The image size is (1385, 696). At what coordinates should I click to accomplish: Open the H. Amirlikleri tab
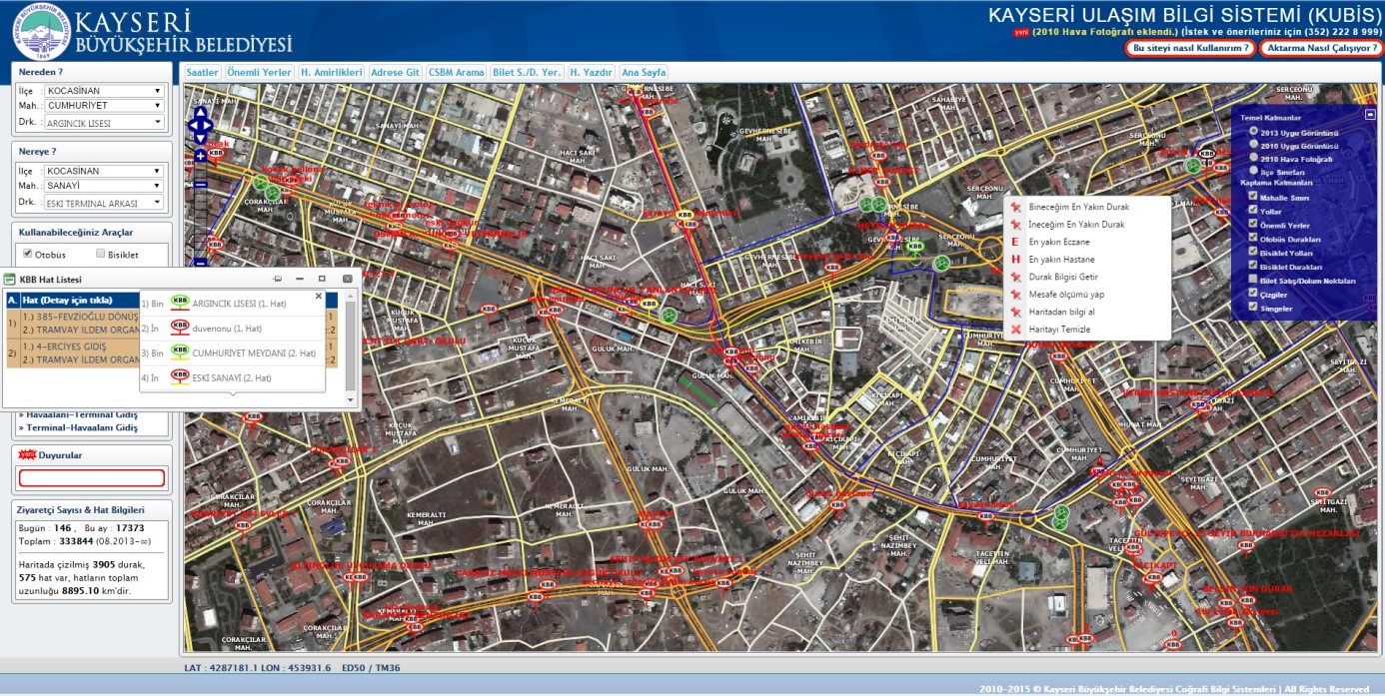coord(332,72)
